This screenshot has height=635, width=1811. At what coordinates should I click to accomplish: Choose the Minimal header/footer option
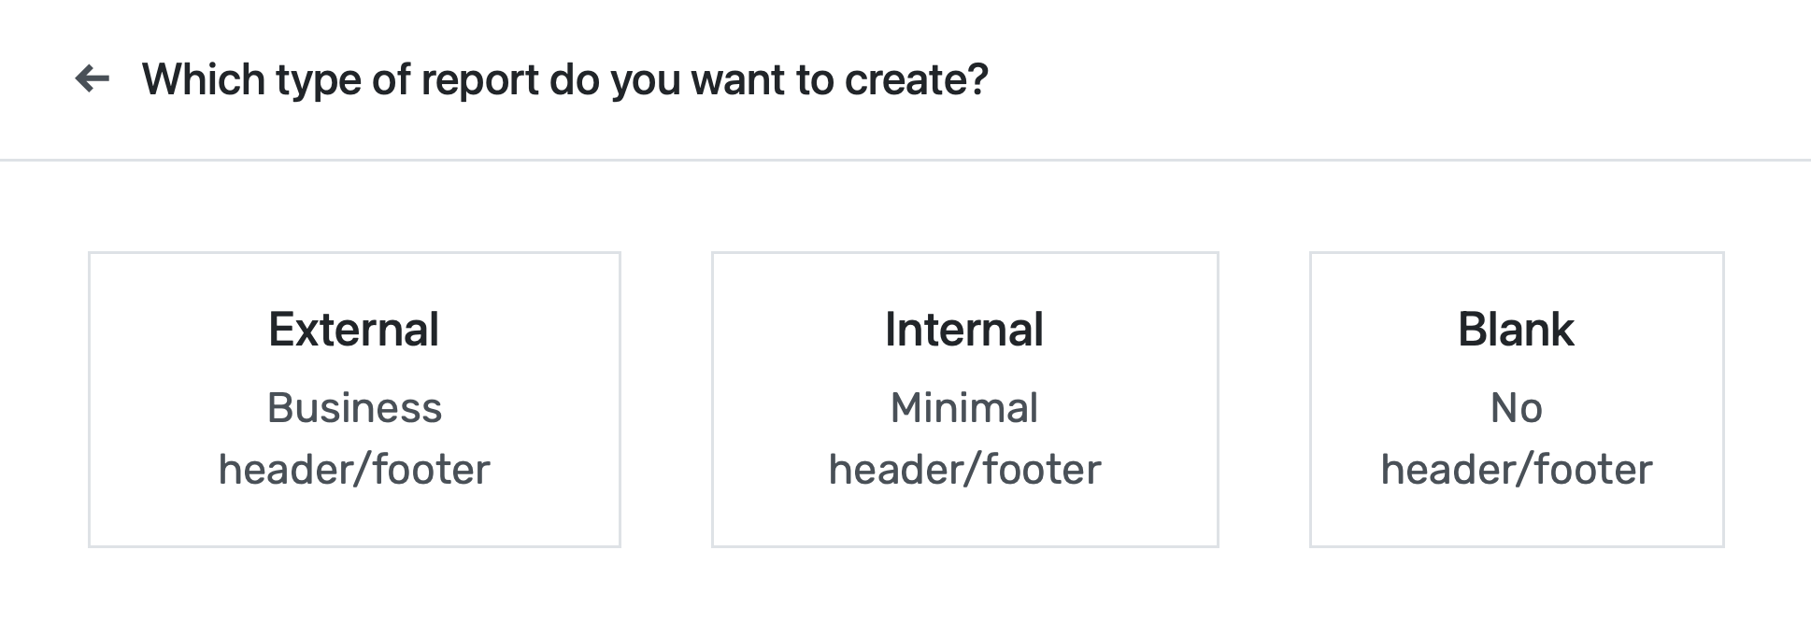click(x=964, y=438)
